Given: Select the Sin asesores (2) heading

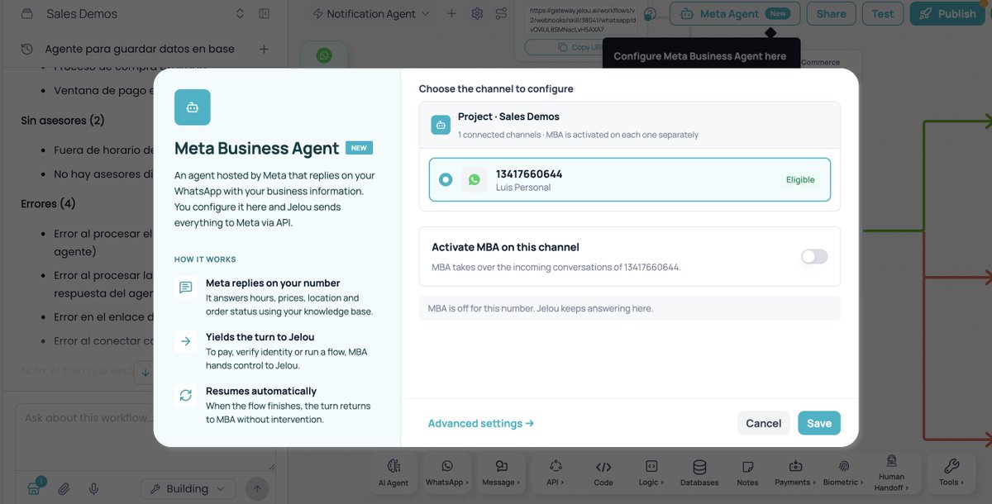Looking at the screenshot, I should coord(63,121).
